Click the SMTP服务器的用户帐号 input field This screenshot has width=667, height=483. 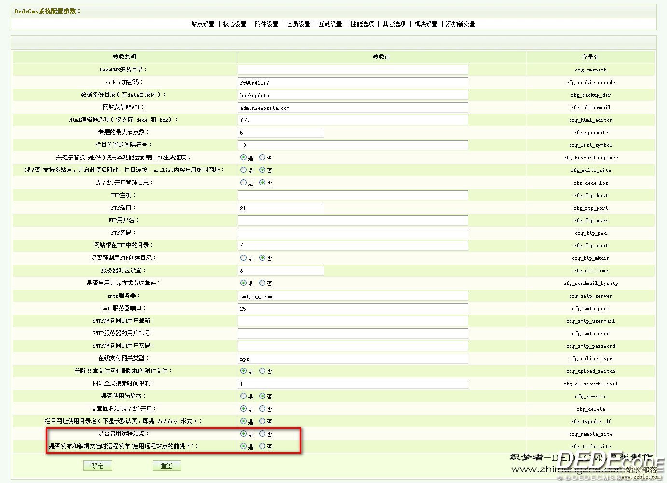pos(353,333)
